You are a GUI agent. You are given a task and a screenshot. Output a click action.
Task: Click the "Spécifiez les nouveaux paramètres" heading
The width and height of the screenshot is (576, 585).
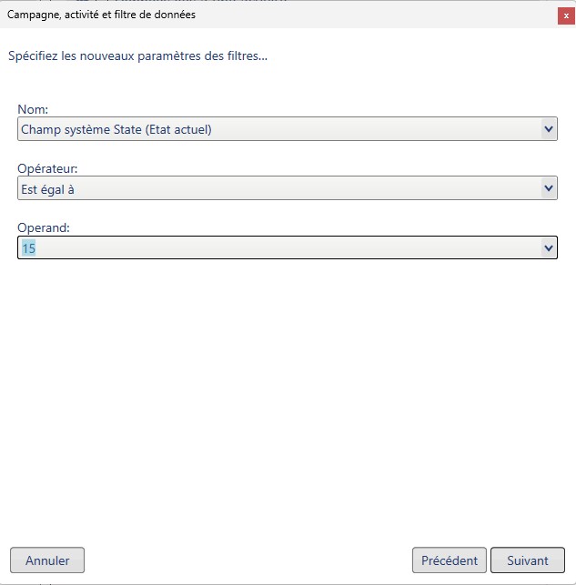tap(136, 56)
